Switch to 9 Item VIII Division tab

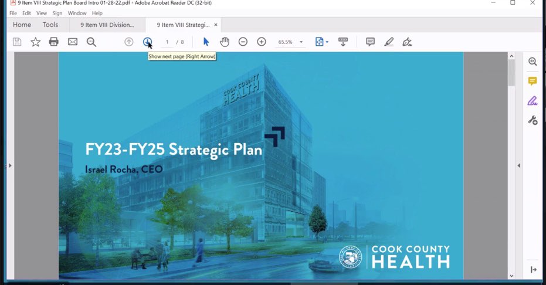coord(107,25)
